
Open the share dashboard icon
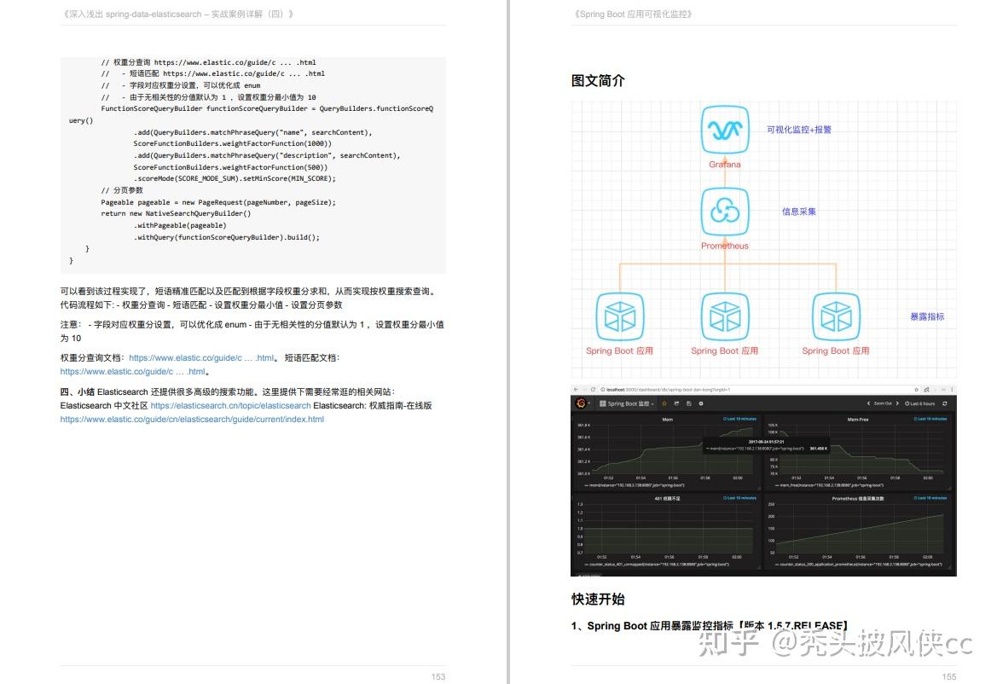(675, 403)
